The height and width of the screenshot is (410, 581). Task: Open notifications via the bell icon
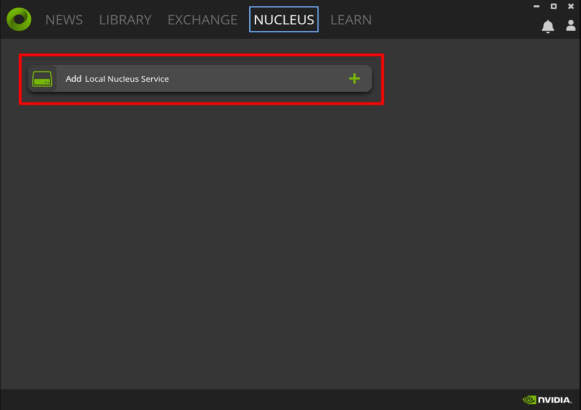coord(548,26)
